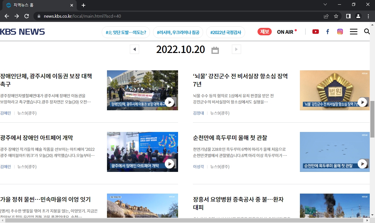Image resolution: width=375 pixels, height=223 pixels.
Task: Play the 법원 emblem video
Action: click(362, 102)
